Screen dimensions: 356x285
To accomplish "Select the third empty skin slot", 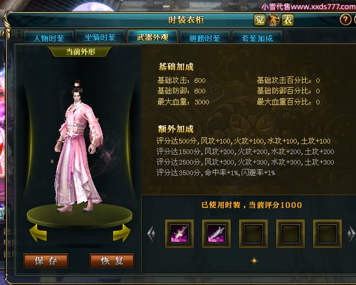I will 253,234.
